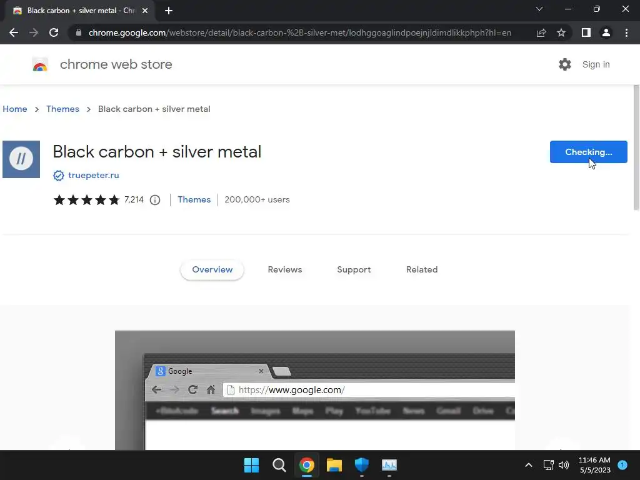This screenshot has height=480, width=640.
Task: View site lock information icon
Action: tap(79, 32)
